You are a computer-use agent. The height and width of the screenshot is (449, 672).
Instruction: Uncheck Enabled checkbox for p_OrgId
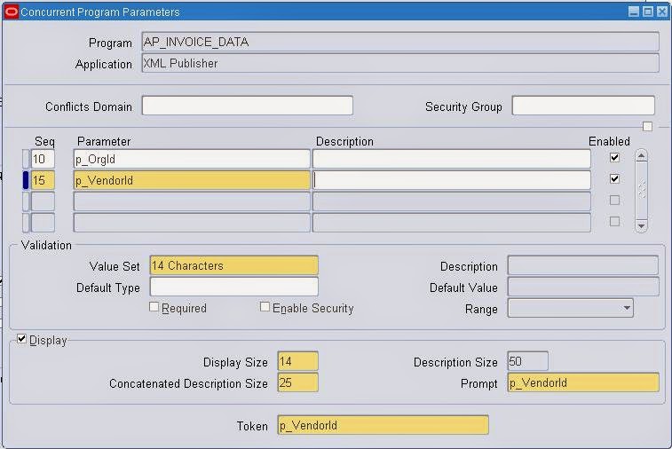point(614,158)
